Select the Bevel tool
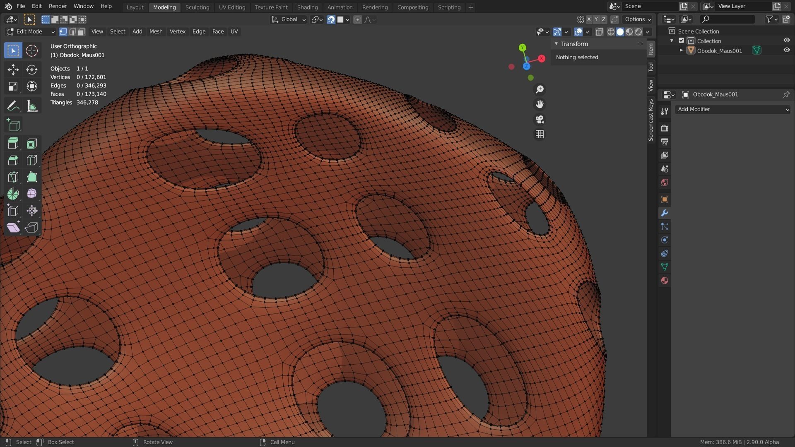 13,161
